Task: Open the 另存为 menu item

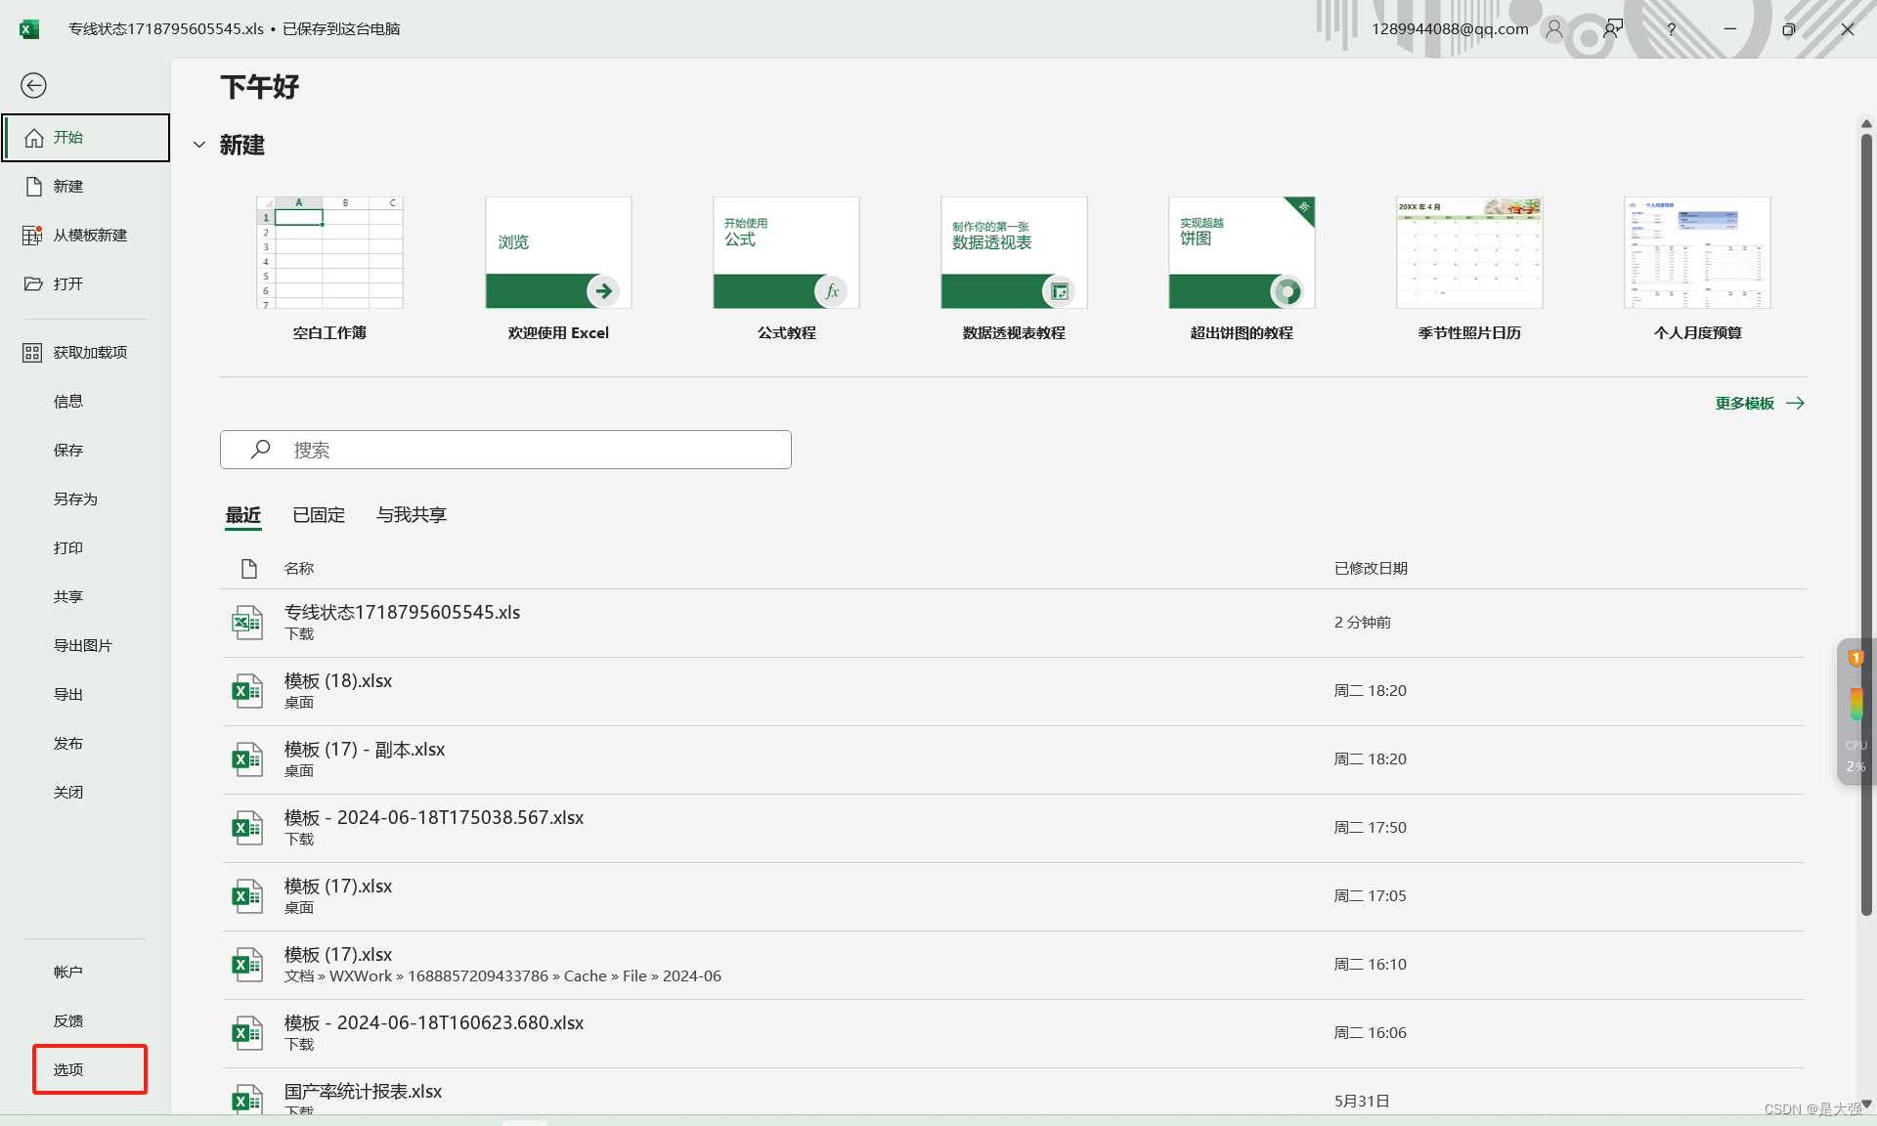Action: (x=75, y=499)
